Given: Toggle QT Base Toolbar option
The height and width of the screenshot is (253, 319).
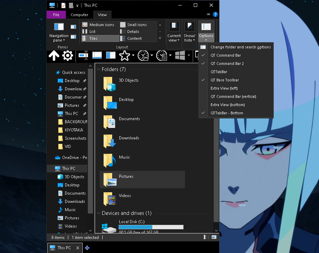Looking at the screenshot, I should pyautogui.click(x=236, y=80).
